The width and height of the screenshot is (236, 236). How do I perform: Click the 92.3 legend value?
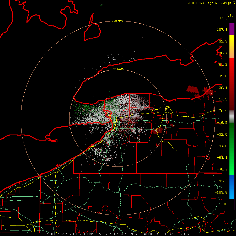pos(223,41)
